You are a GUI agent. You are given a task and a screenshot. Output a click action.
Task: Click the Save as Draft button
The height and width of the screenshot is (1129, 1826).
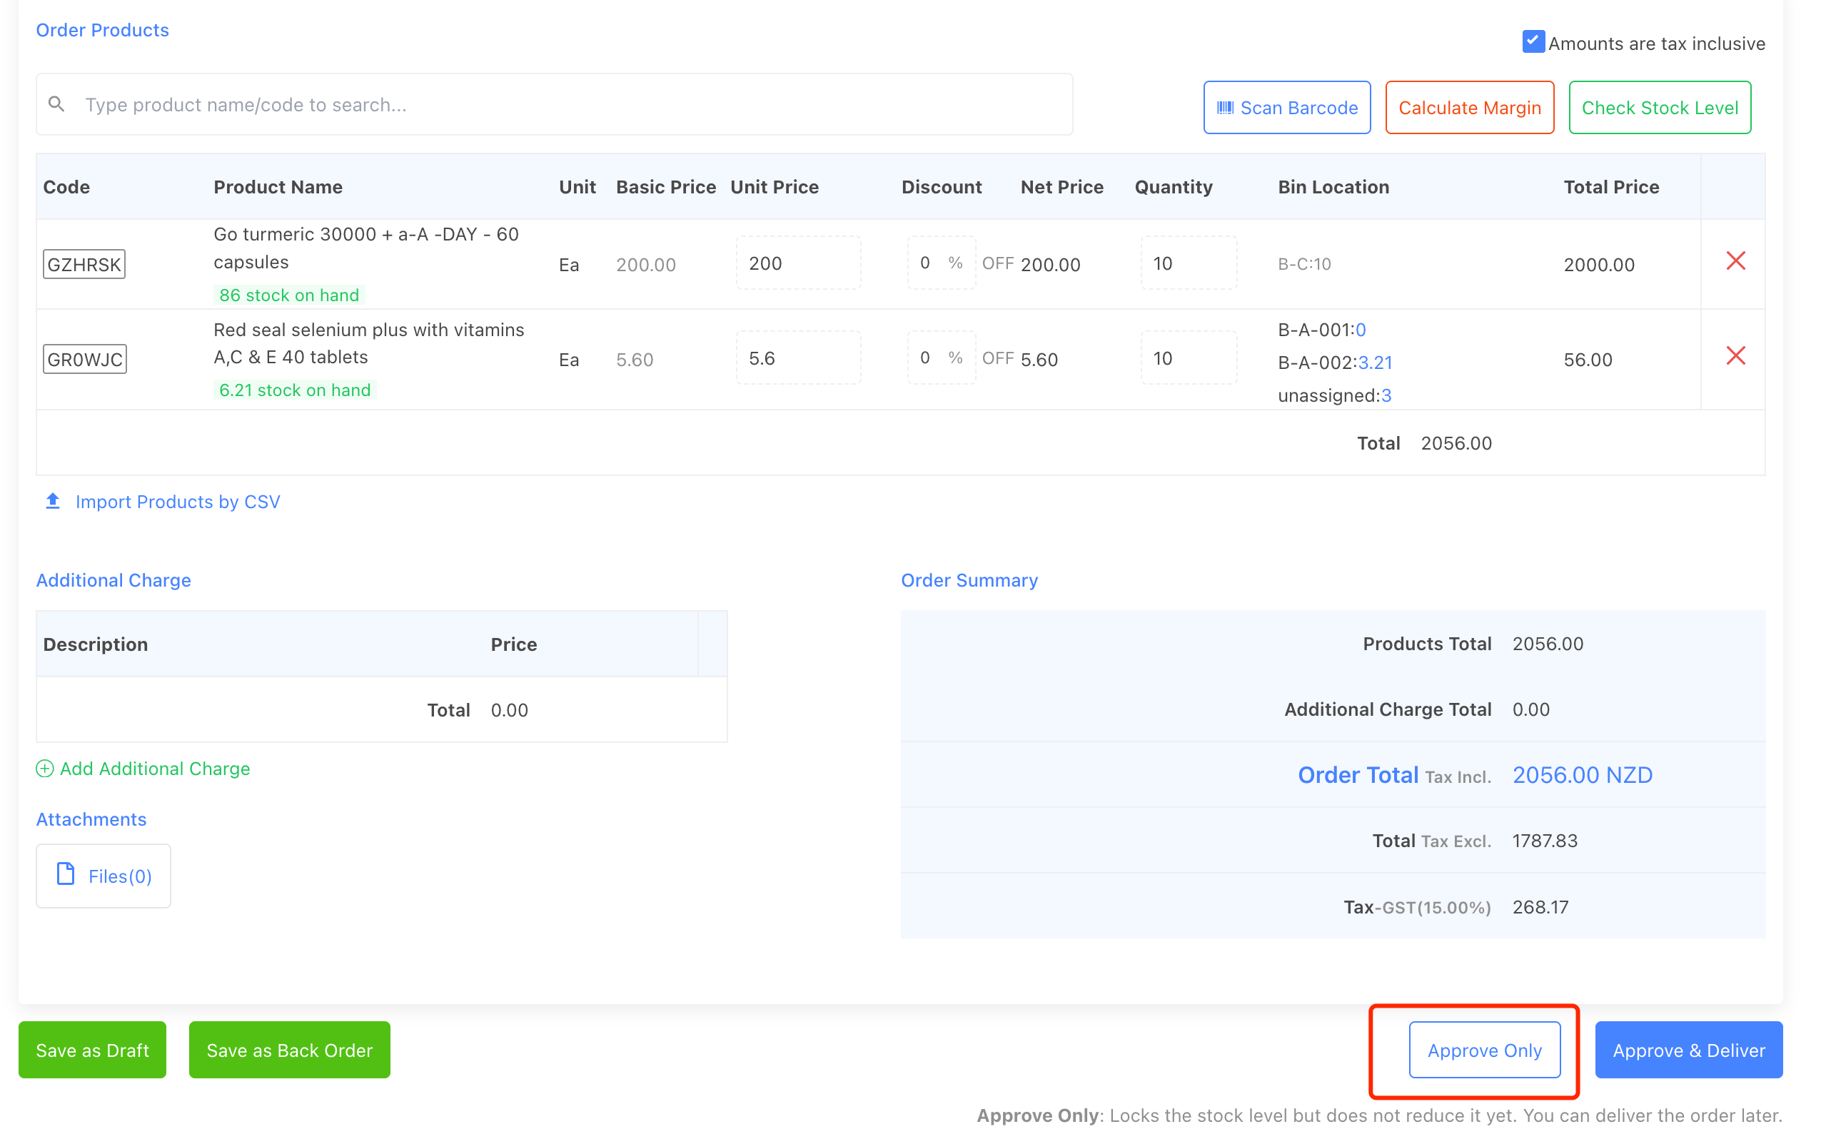[92, 1050]
